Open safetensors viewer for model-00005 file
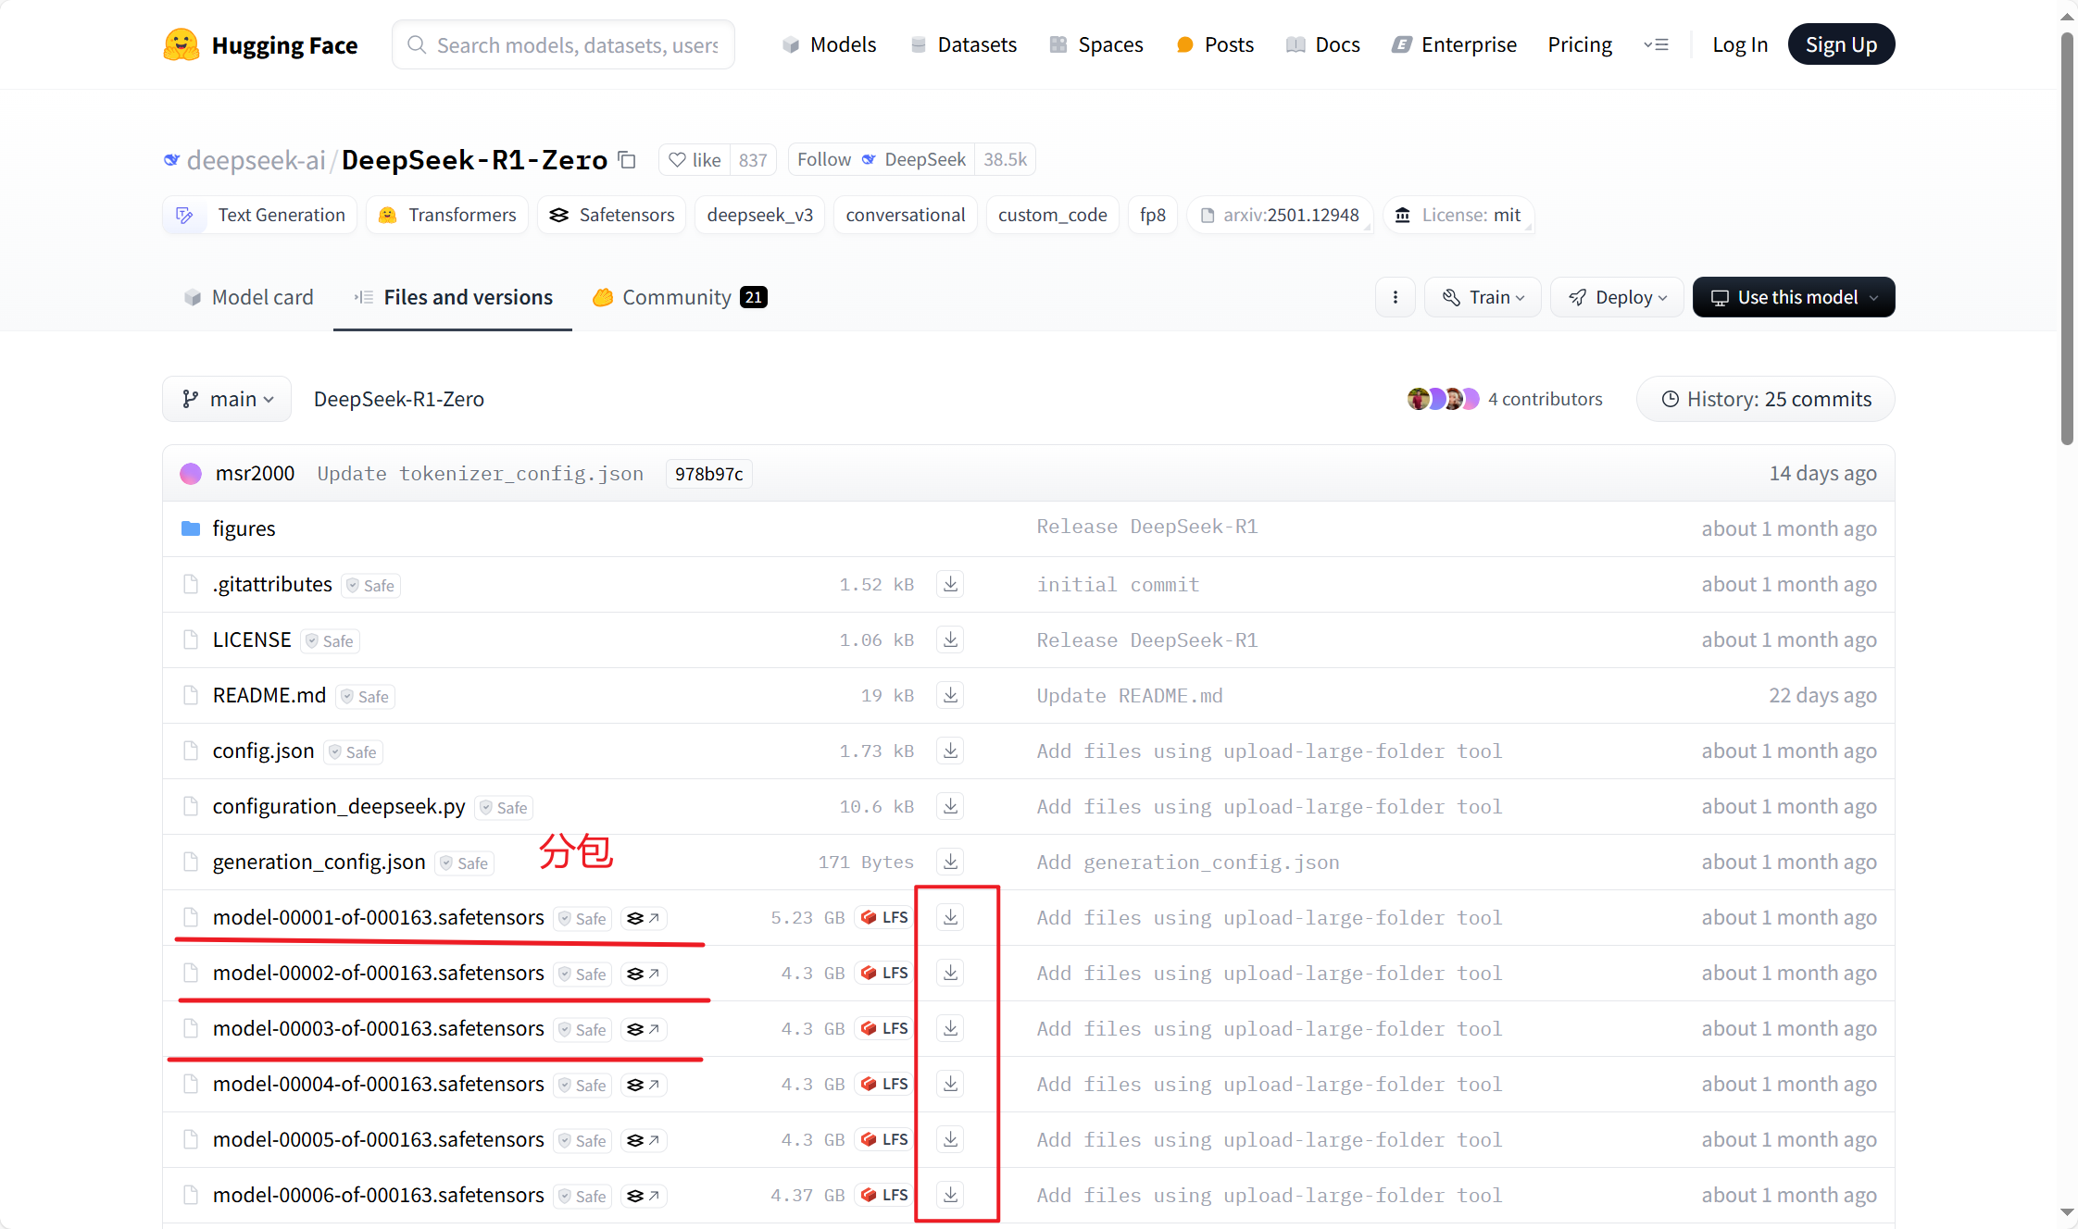 (644, 1140)
